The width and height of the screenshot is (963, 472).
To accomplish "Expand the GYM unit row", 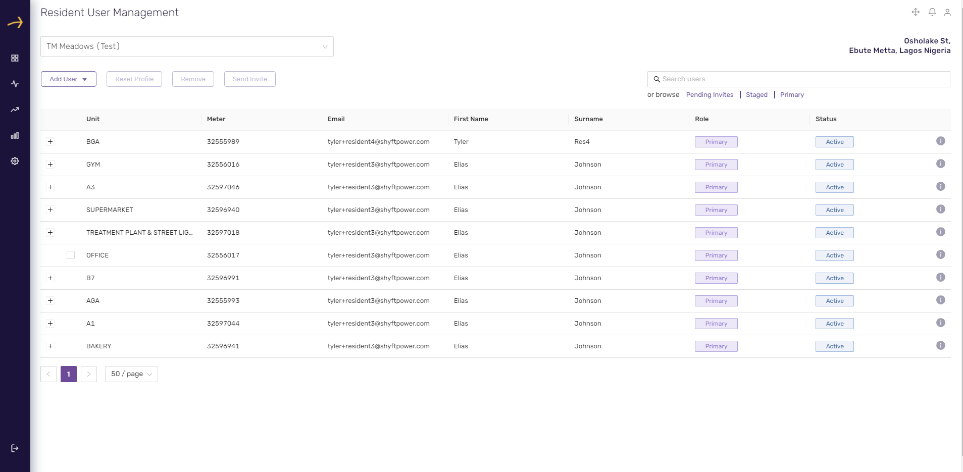I will pyautogui.click(x=50, y=165).
